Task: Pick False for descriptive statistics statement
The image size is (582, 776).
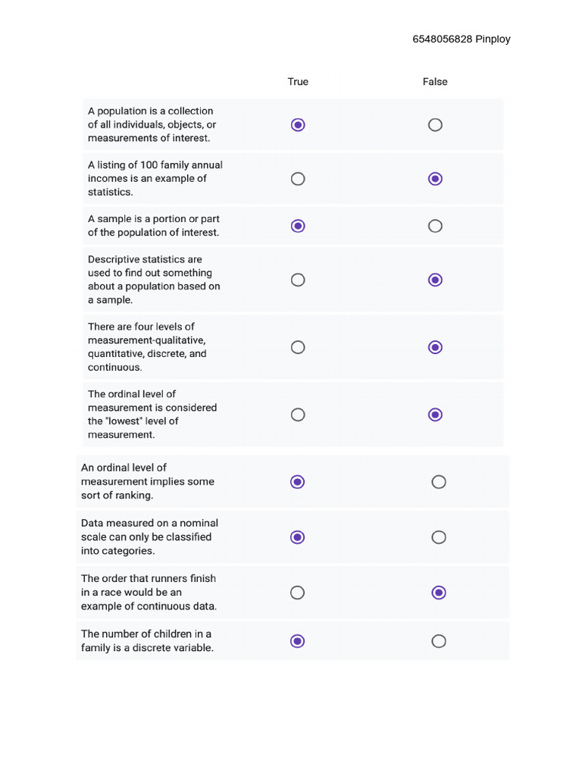Action: point(435,280)
